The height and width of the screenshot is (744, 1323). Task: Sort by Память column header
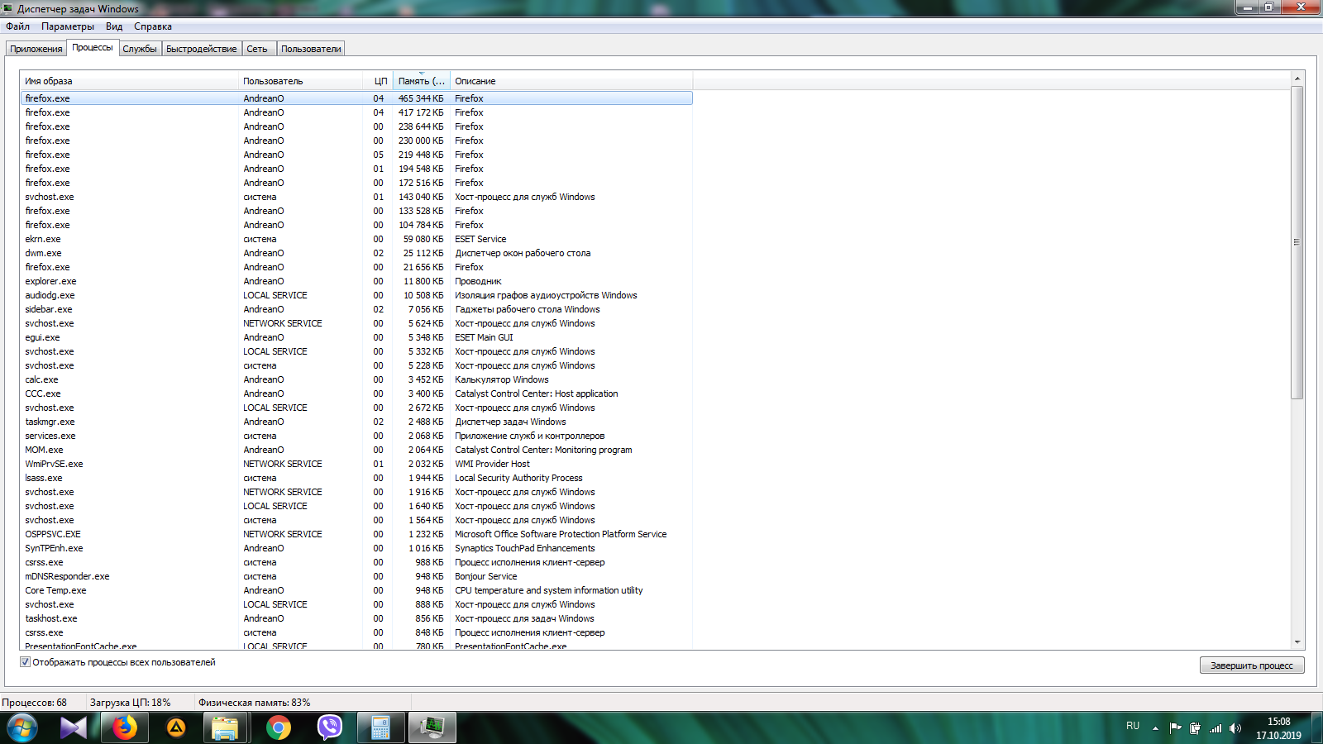(422, 81)
